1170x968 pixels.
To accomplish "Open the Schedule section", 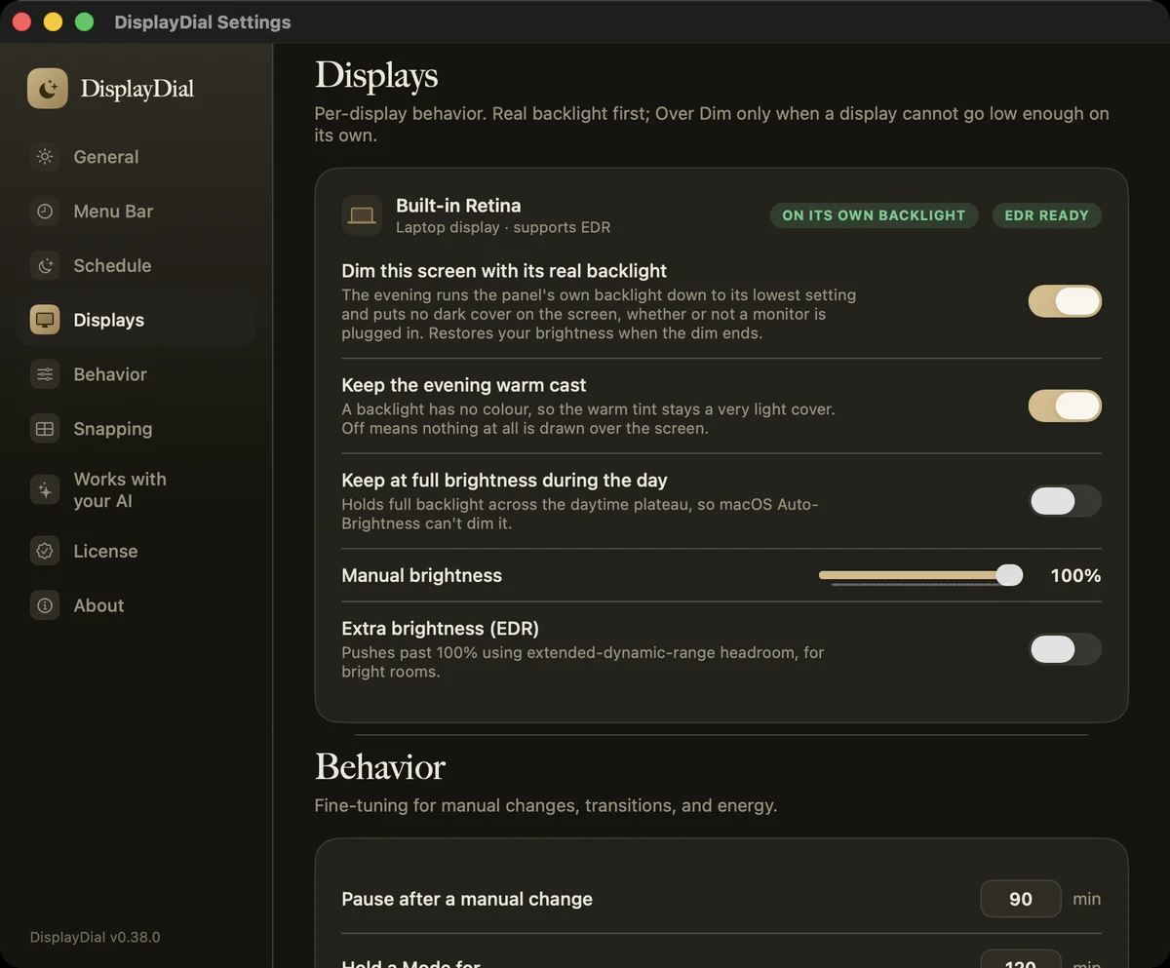I will tap(136, 266).
